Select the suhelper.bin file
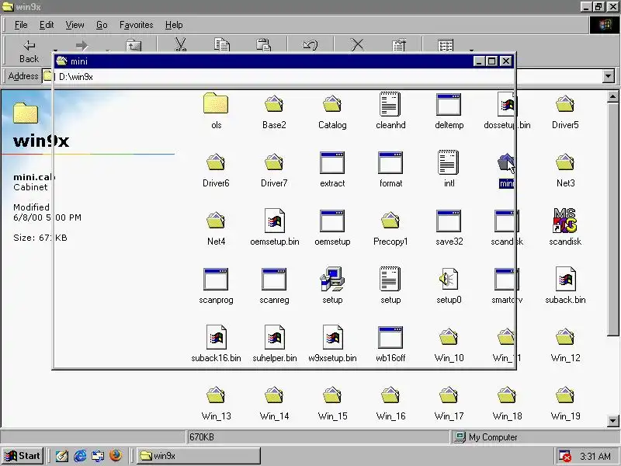The height and width of the screenshot is (466, 621). (275, 344)
